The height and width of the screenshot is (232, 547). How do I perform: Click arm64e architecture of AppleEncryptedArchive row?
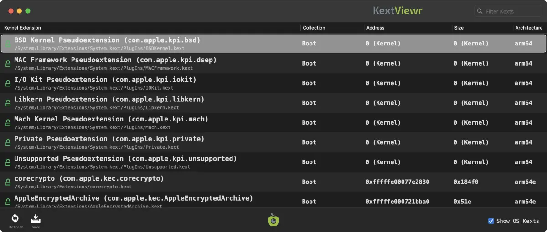point(525,202)
